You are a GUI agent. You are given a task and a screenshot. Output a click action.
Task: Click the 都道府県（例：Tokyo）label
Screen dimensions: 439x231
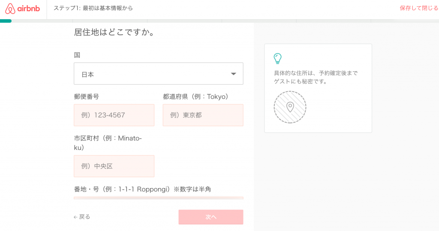pyautogui.click(x=195, y=97)
